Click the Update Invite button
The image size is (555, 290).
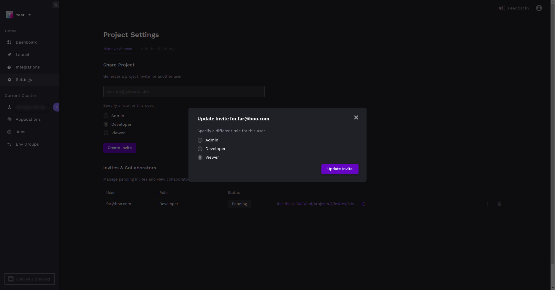340,169
